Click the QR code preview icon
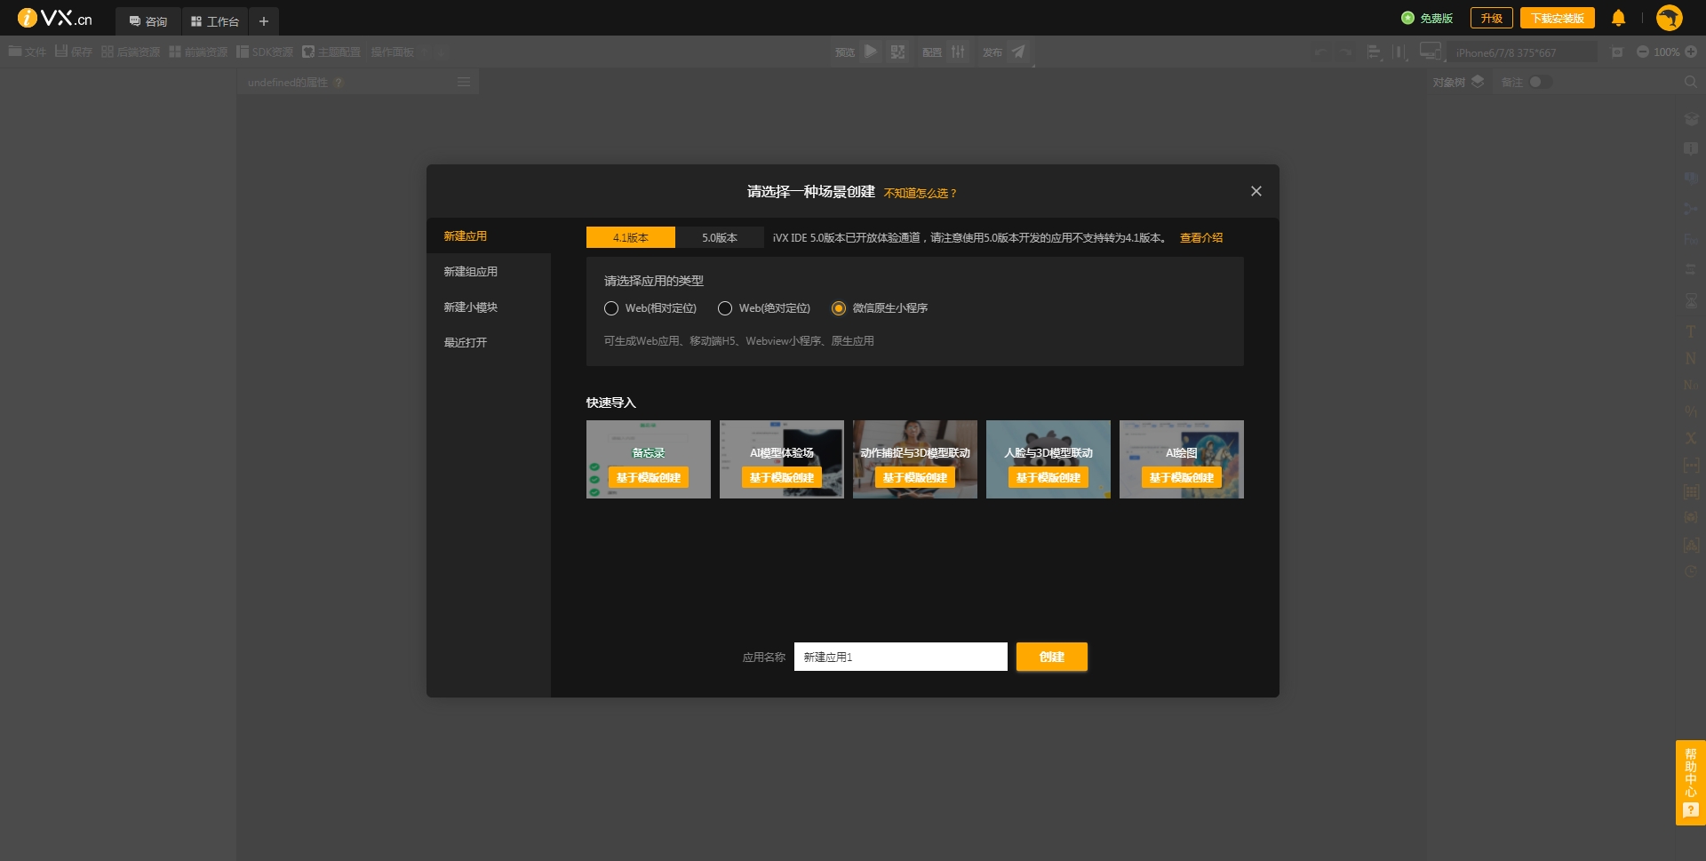The image size is (1706, 861). pyautogui.click(x=898, y=52)
